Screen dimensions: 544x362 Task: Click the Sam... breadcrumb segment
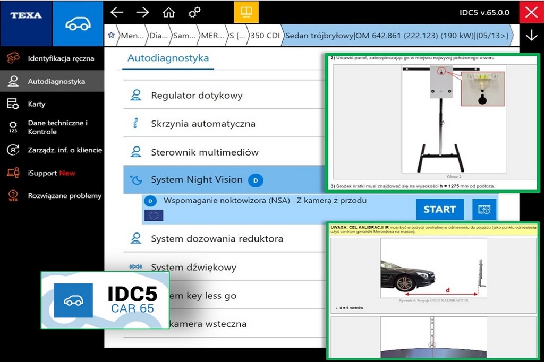pyautogui.click(x=184, y=36)
